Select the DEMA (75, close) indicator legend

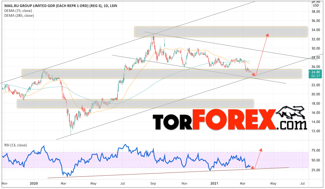(x=18, y=11)
